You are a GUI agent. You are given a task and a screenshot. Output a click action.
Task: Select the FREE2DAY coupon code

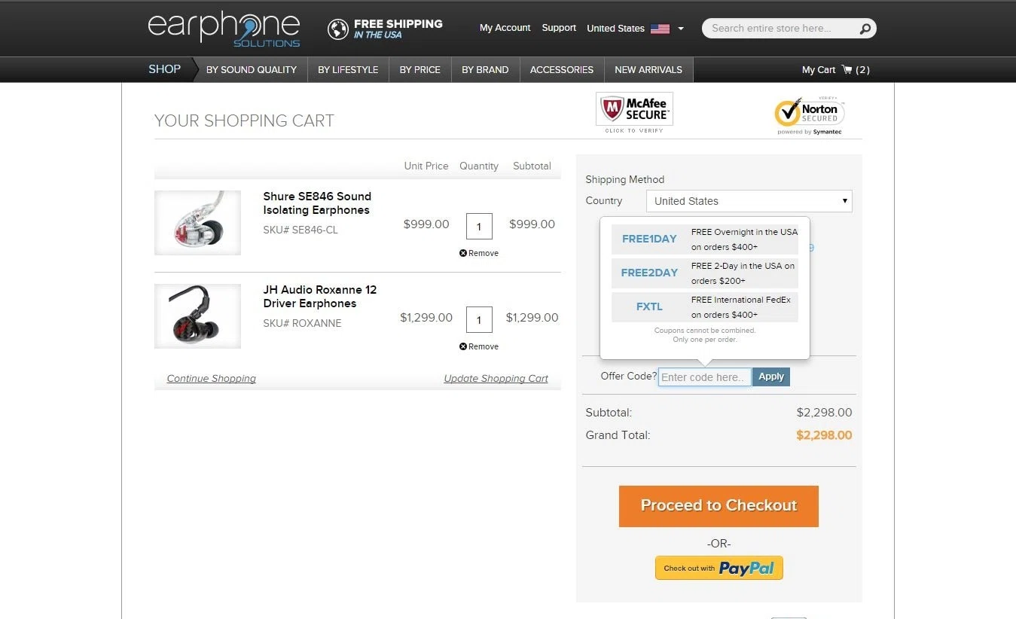(649, 273)
